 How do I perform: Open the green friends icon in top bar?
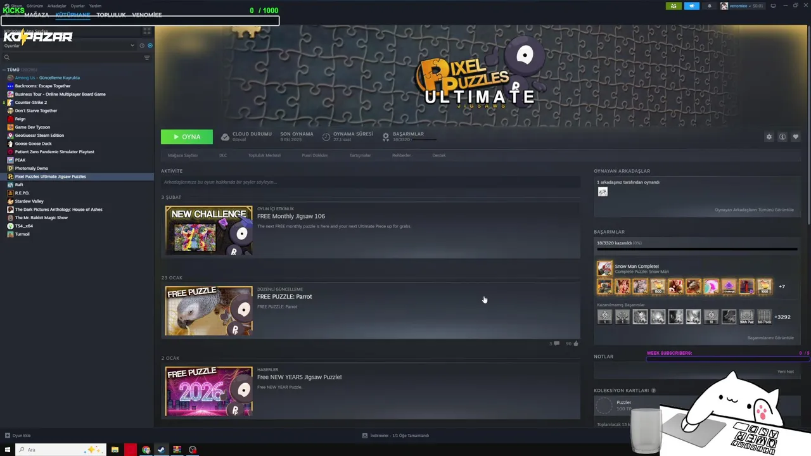[x=674, y=6]
